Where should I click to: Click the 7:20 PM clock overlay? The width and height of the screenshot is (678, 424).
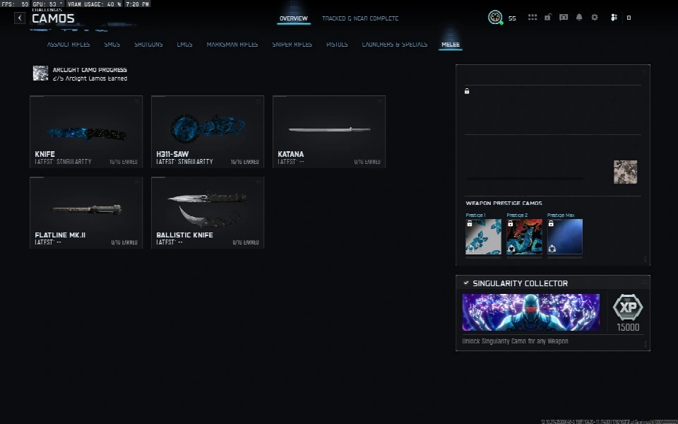pos(138,4)
